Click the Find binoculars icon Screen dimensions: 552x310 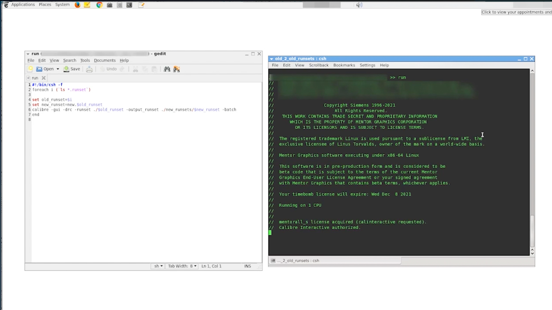pyautogui.click(x=167, y=69)
